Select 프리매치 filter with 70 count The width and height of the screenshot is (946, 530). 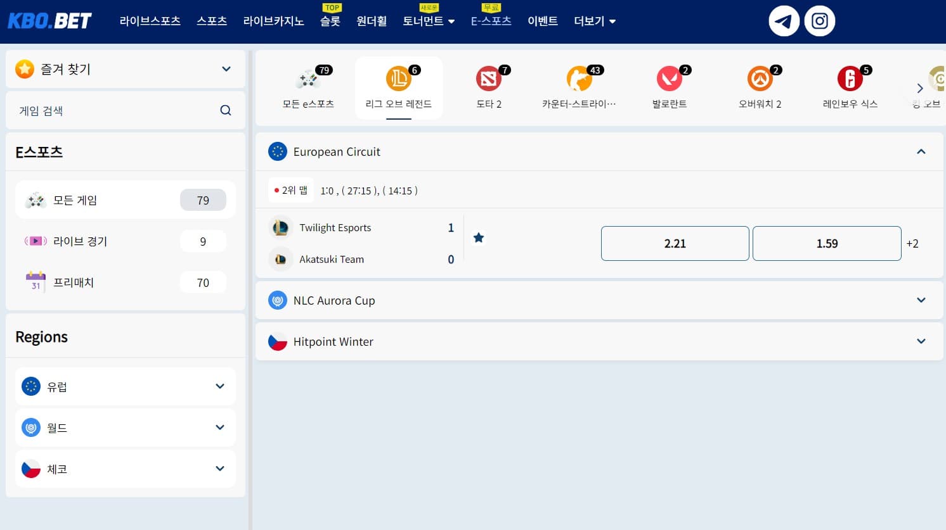coord(126,282)
